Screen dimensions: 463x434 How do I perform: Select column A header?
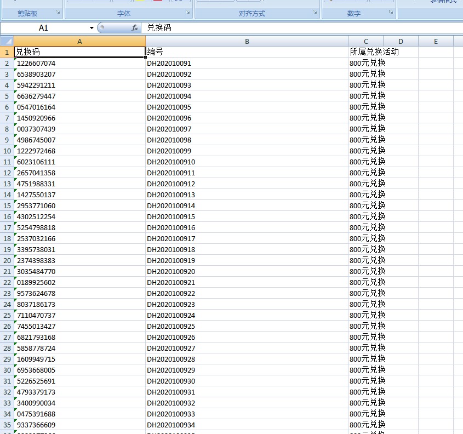pyautogui.click(x=79, y=41)
